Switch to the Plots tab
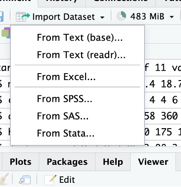The image size is (181, 187). [20, 162]
